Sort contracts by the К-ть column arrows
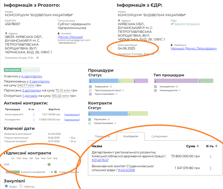The width and height of the screenshot is (223, 189). tap(216, 146)
